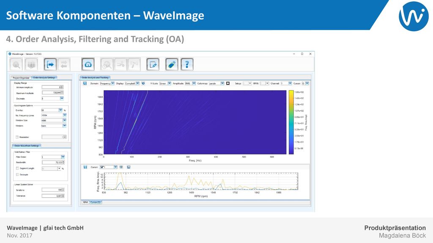Open the Display dropdown showing Campbell
This screenshot has width=433, height=243.
132,83
